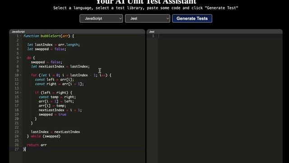Click the 'nextLastIndex = i + 1;' line
The image size is (289, 163).
pos(60,110)
